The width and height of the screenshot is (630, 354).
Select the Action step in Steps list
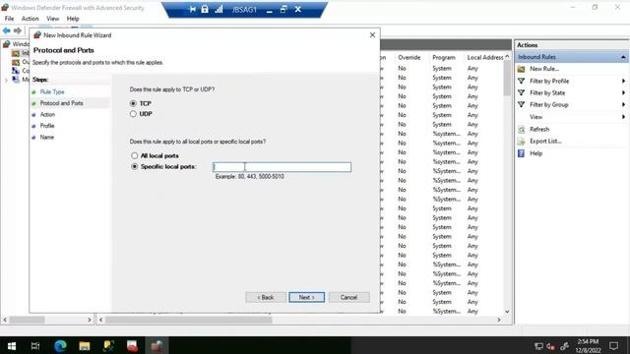[x=47, y=114]
